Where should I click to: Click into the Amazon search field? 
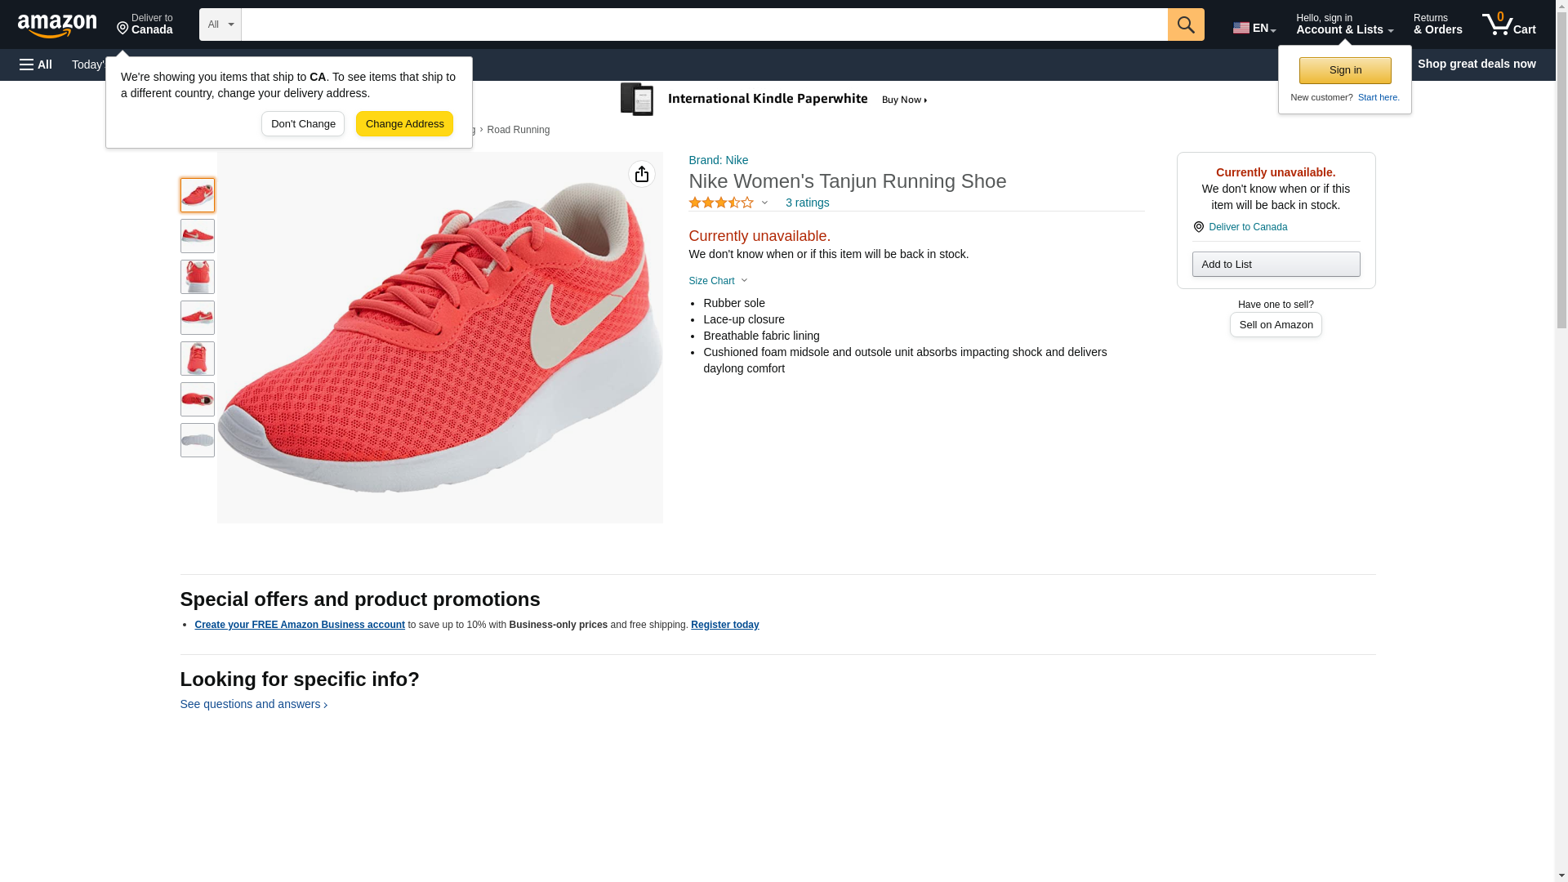point(703,24)
